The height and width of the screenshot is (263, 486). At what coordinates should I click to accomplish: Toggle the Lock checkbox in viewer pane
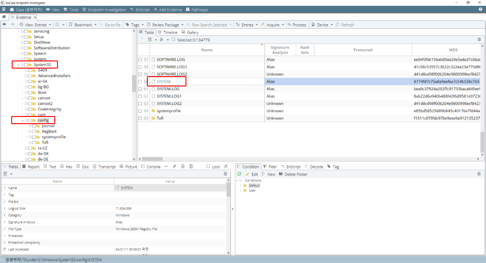208,167
